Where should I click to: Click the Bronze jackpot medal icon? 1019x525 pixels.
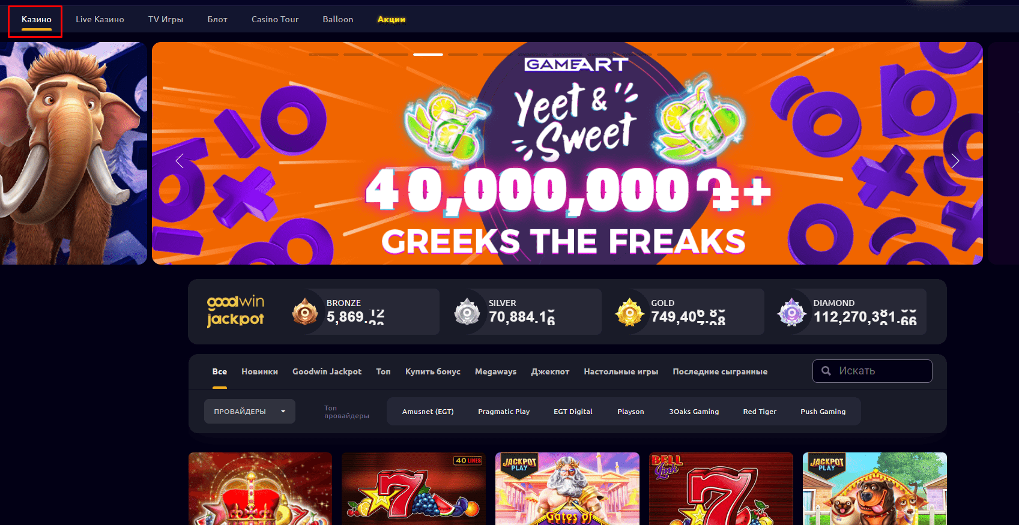(x=305, y=312)
